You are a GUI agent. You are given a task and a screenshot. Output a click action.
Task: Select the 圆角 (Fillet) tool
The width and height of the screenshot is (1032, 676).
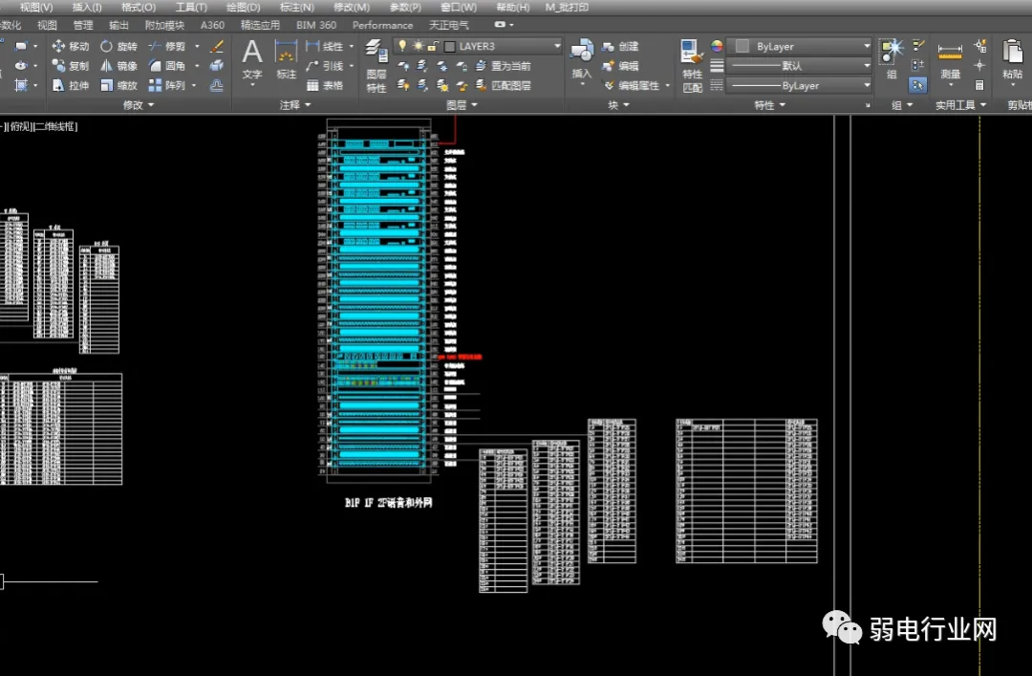pos(167,66)
